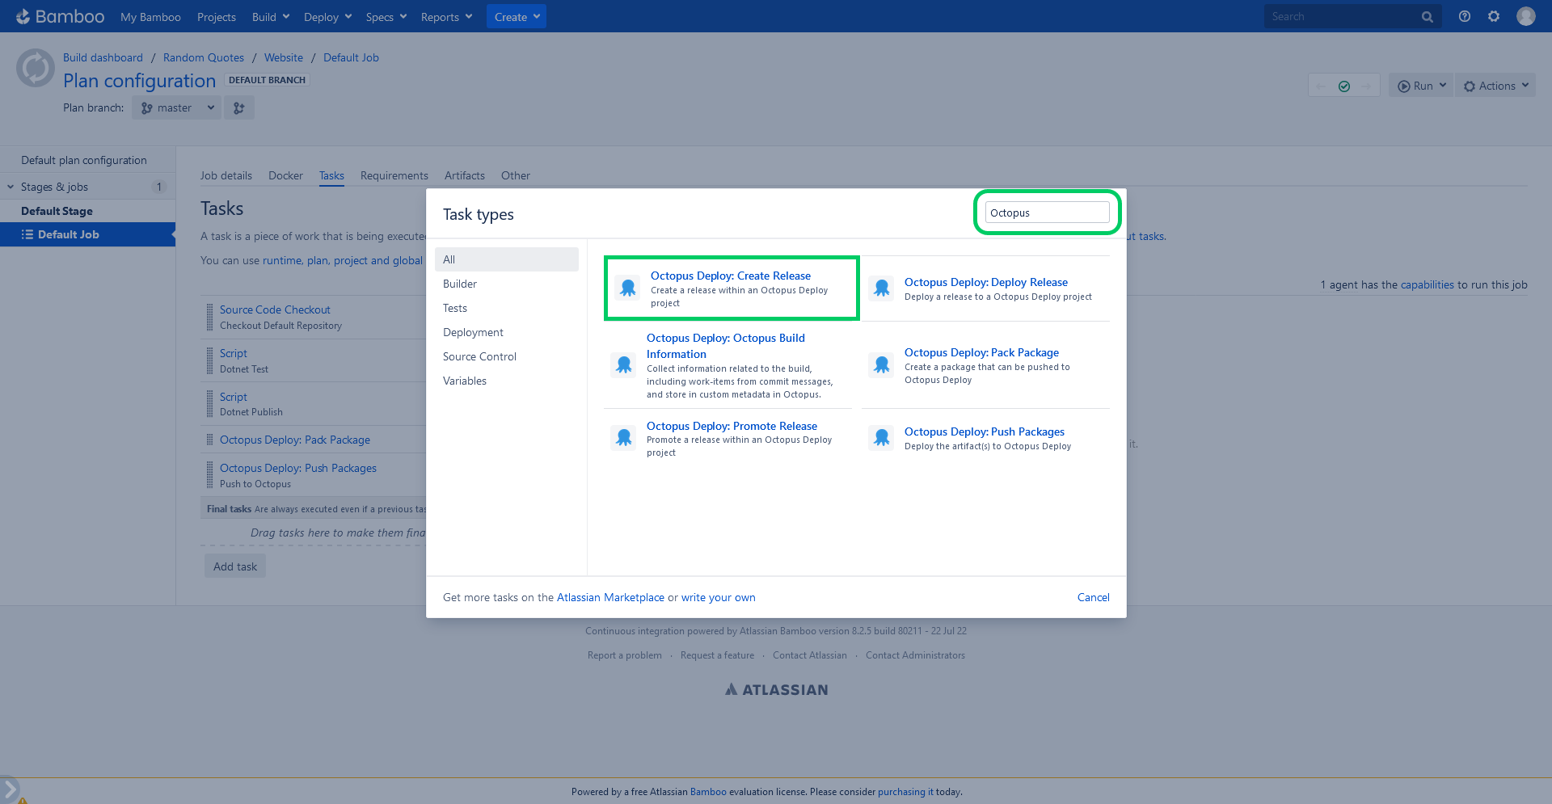Select Default Job in the sidebar

click(x=87, y=234)
